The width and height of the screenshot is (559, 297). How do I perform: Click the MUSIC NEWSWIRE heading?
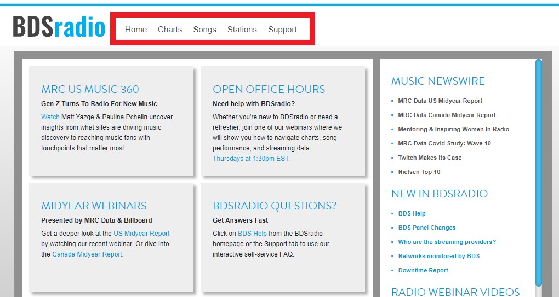click(x=438, y=81)
